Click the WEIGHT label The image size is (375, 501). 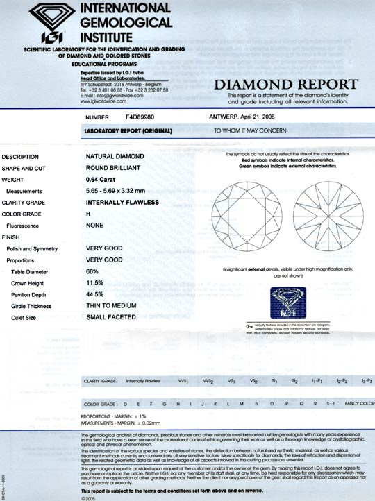[12, 180]
